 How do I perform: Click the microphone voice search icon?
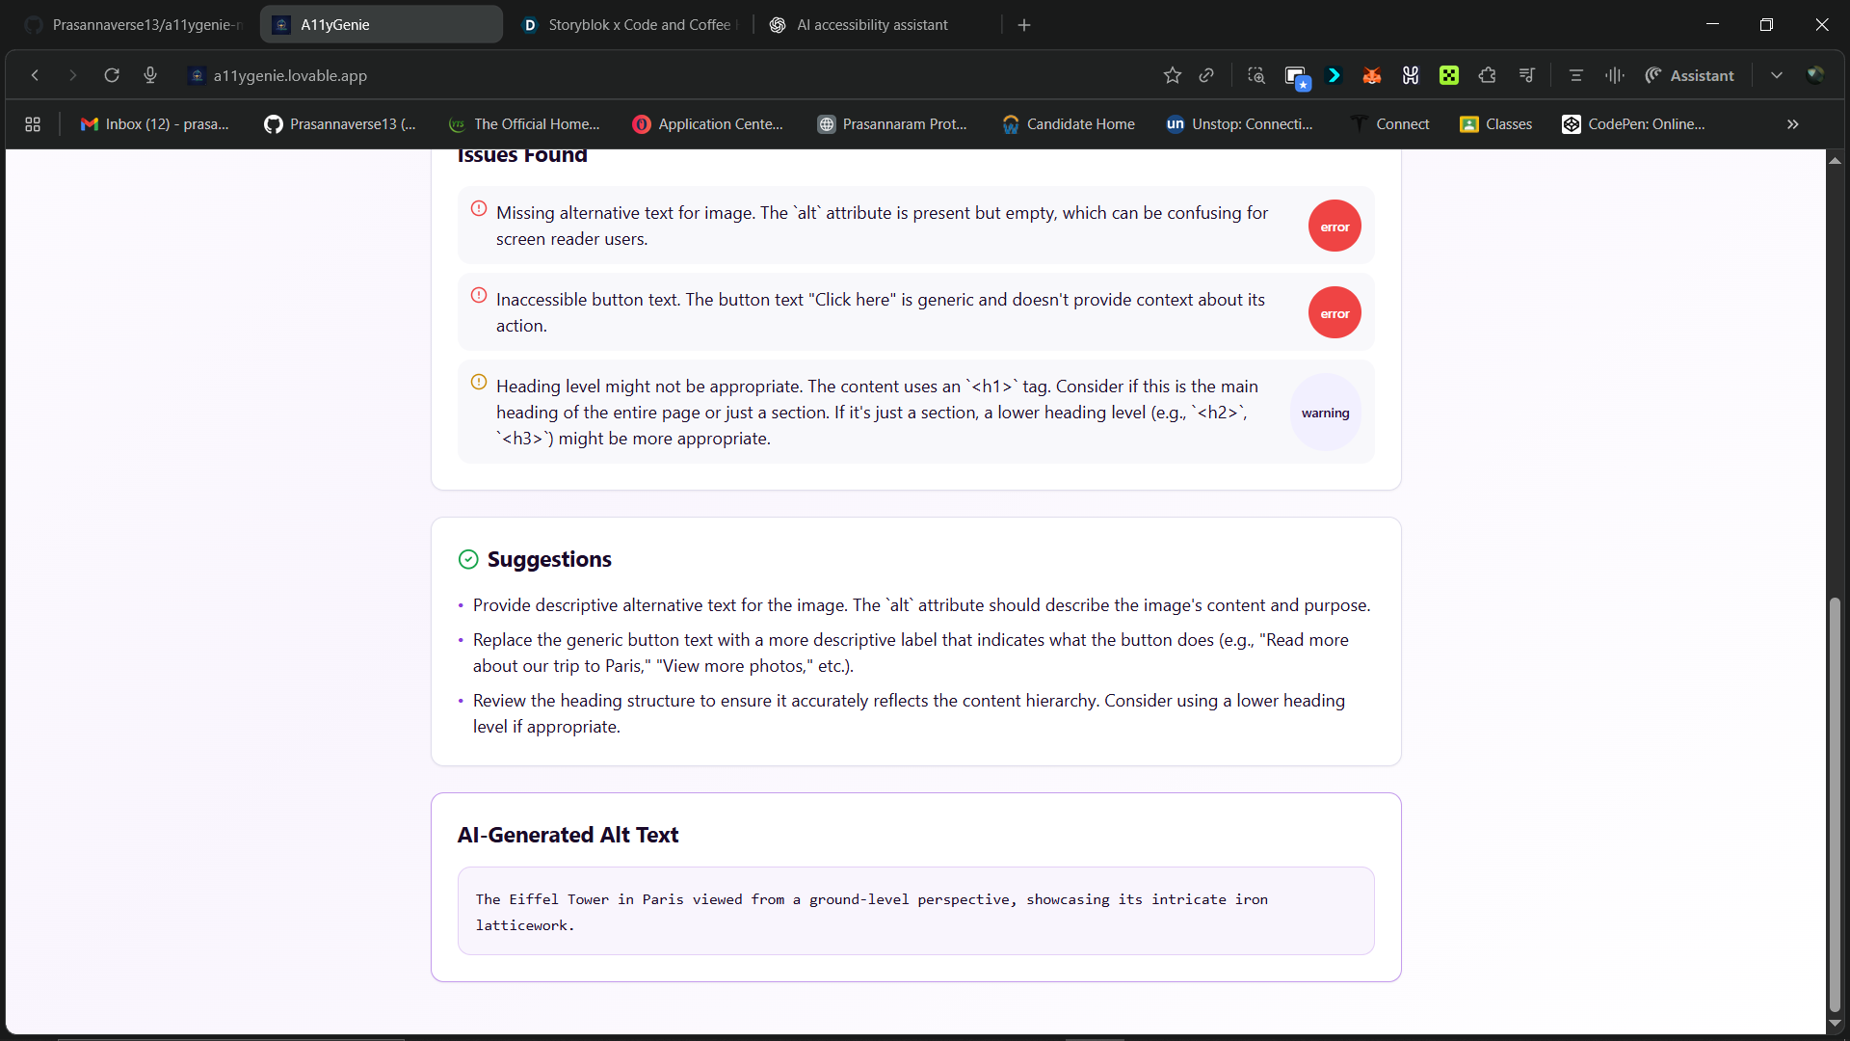point(150,75)
